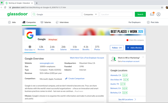Click Work Here? Get a Free Employer Account

click(87, 58)
